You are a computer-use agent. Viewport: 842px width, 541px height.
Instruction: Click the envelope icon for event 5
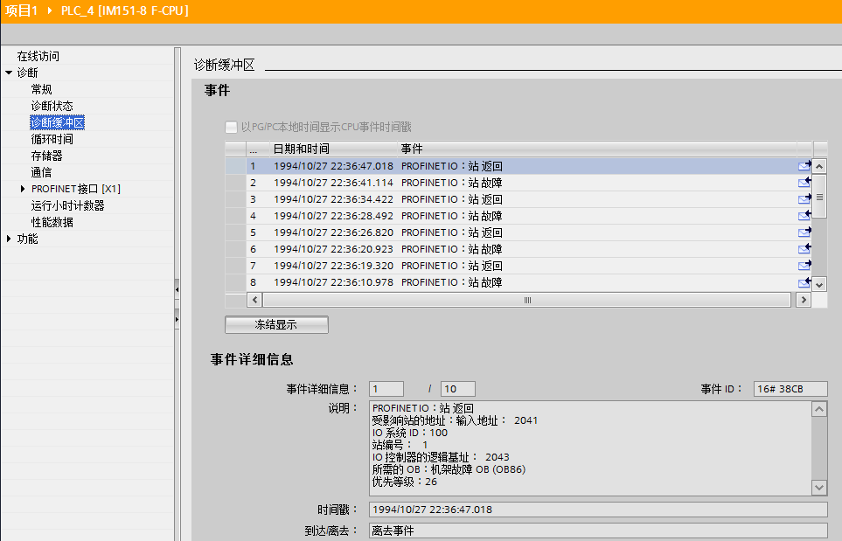(x=805, y=232)
